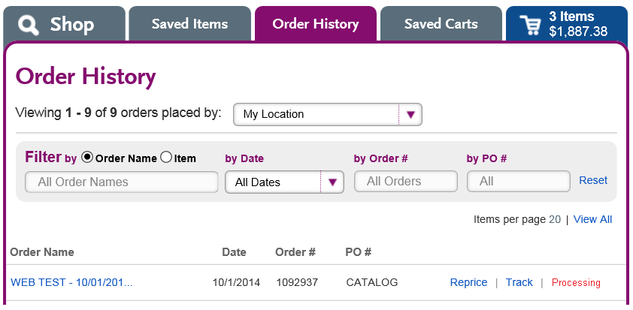This screenshot has height=310, width=633.
Task: Open the shopping cart icon
Action: [x=530, y=25]
